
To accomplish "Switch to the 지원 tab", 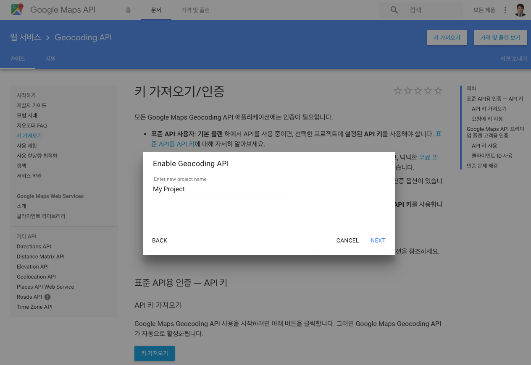I will (50, 59).
